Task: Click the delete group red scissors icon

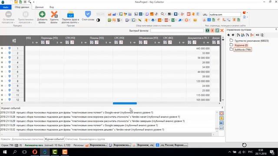Action: coord(252,35)
